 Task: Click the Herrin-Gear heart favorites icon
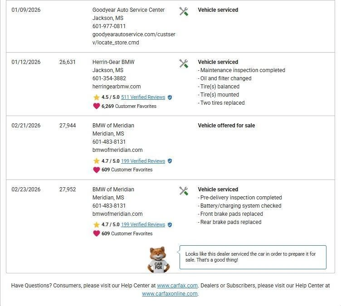96,106
